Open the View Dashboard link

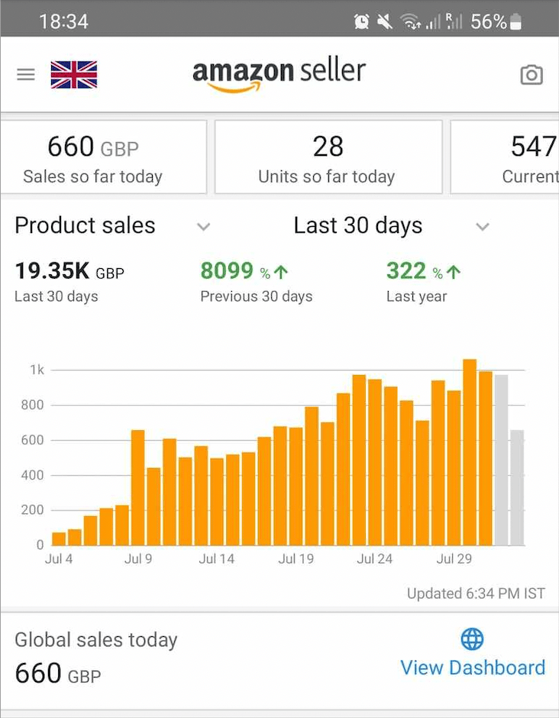point(473,668)
